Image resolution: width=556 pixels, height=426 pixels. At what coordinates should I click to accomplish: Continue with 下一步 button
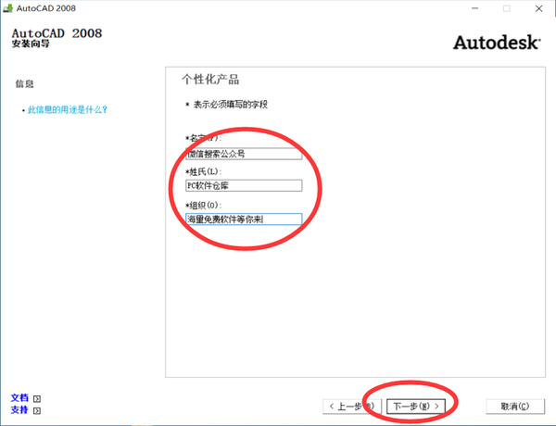415,407
